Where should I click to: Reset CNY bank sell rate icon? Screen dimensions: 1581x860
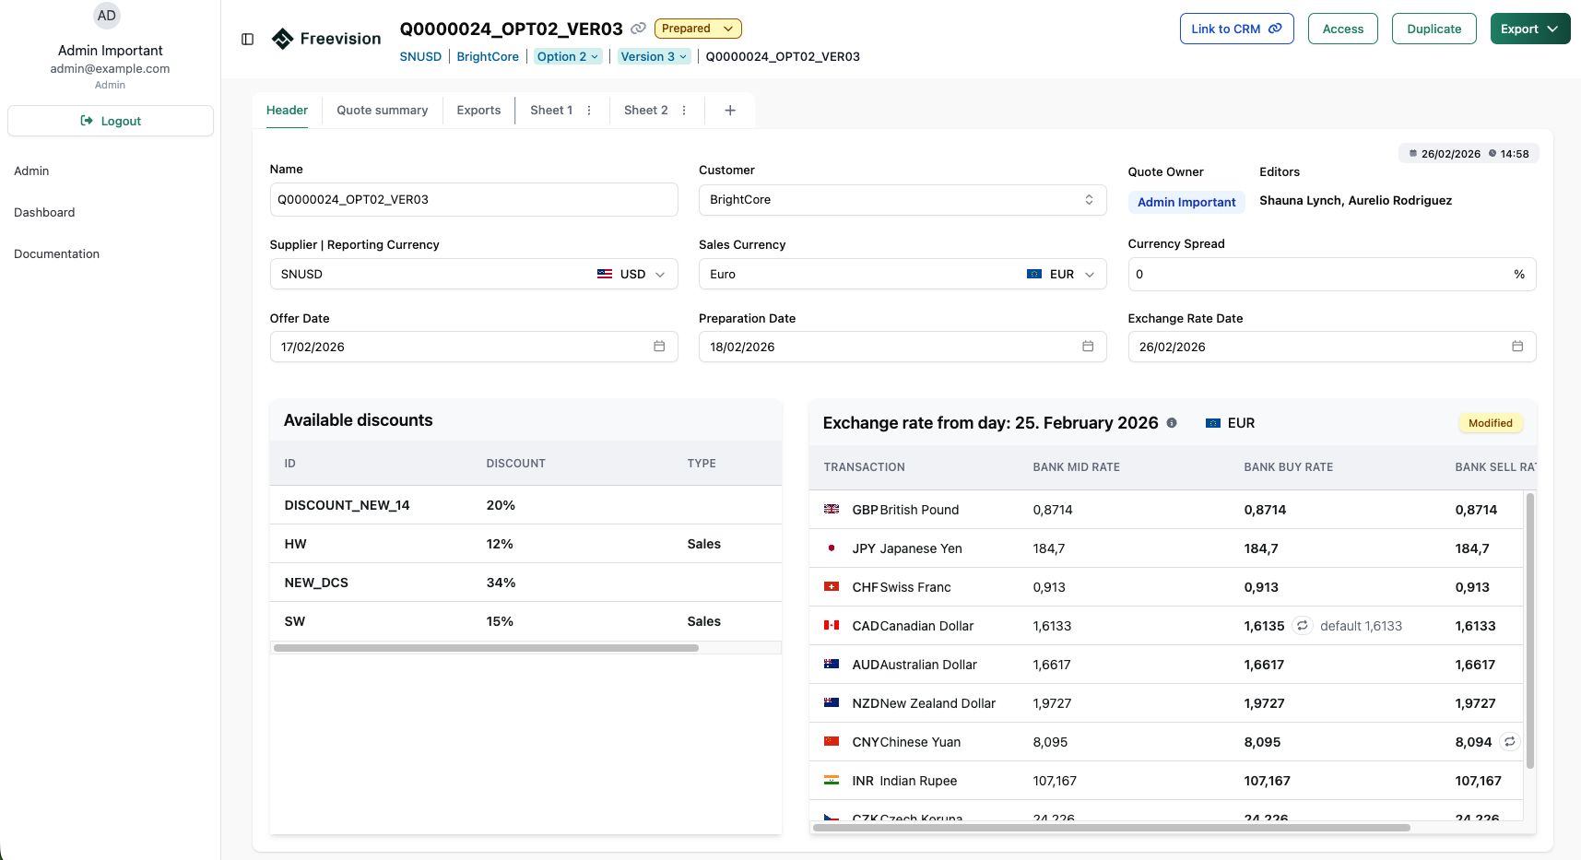[1509, 742]
